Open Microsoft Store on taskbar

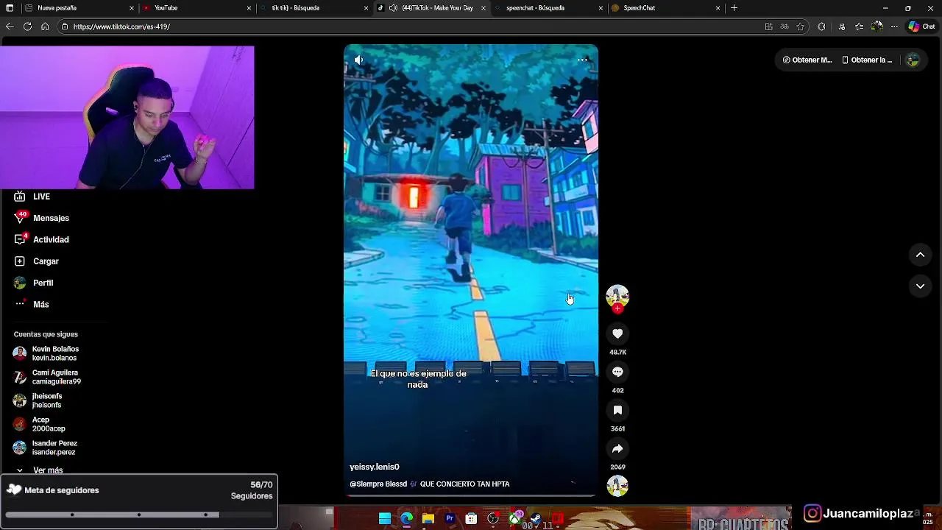click(x=471, y=519)
